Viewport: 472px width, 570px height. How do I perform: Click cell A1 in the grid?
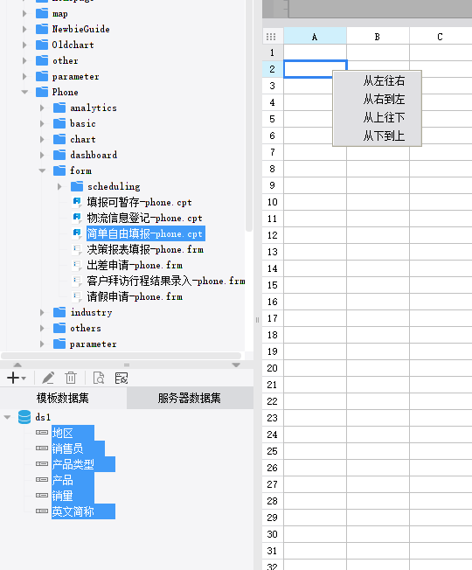tap(315, 52)
